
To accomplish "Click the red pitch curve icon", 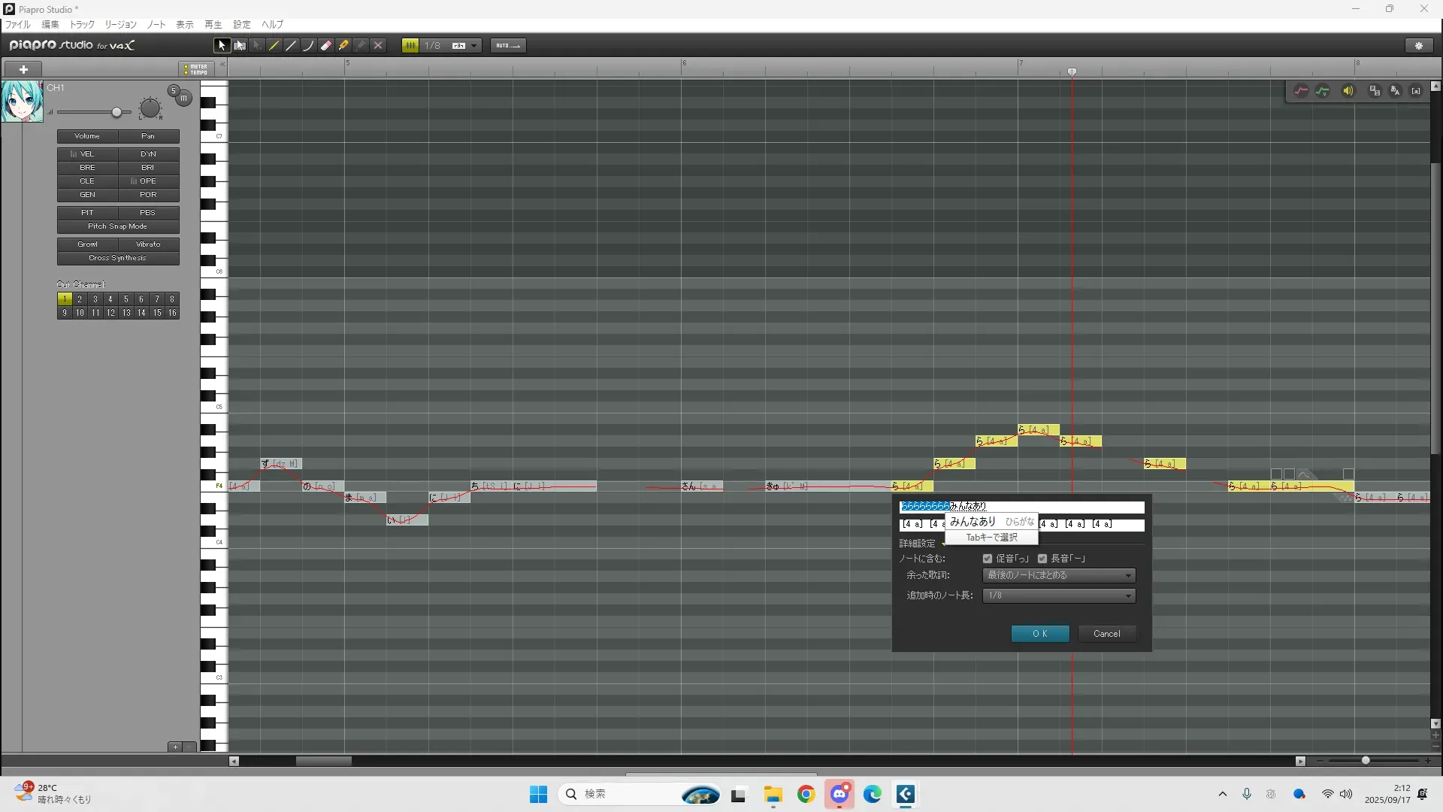I will 1301,91.
